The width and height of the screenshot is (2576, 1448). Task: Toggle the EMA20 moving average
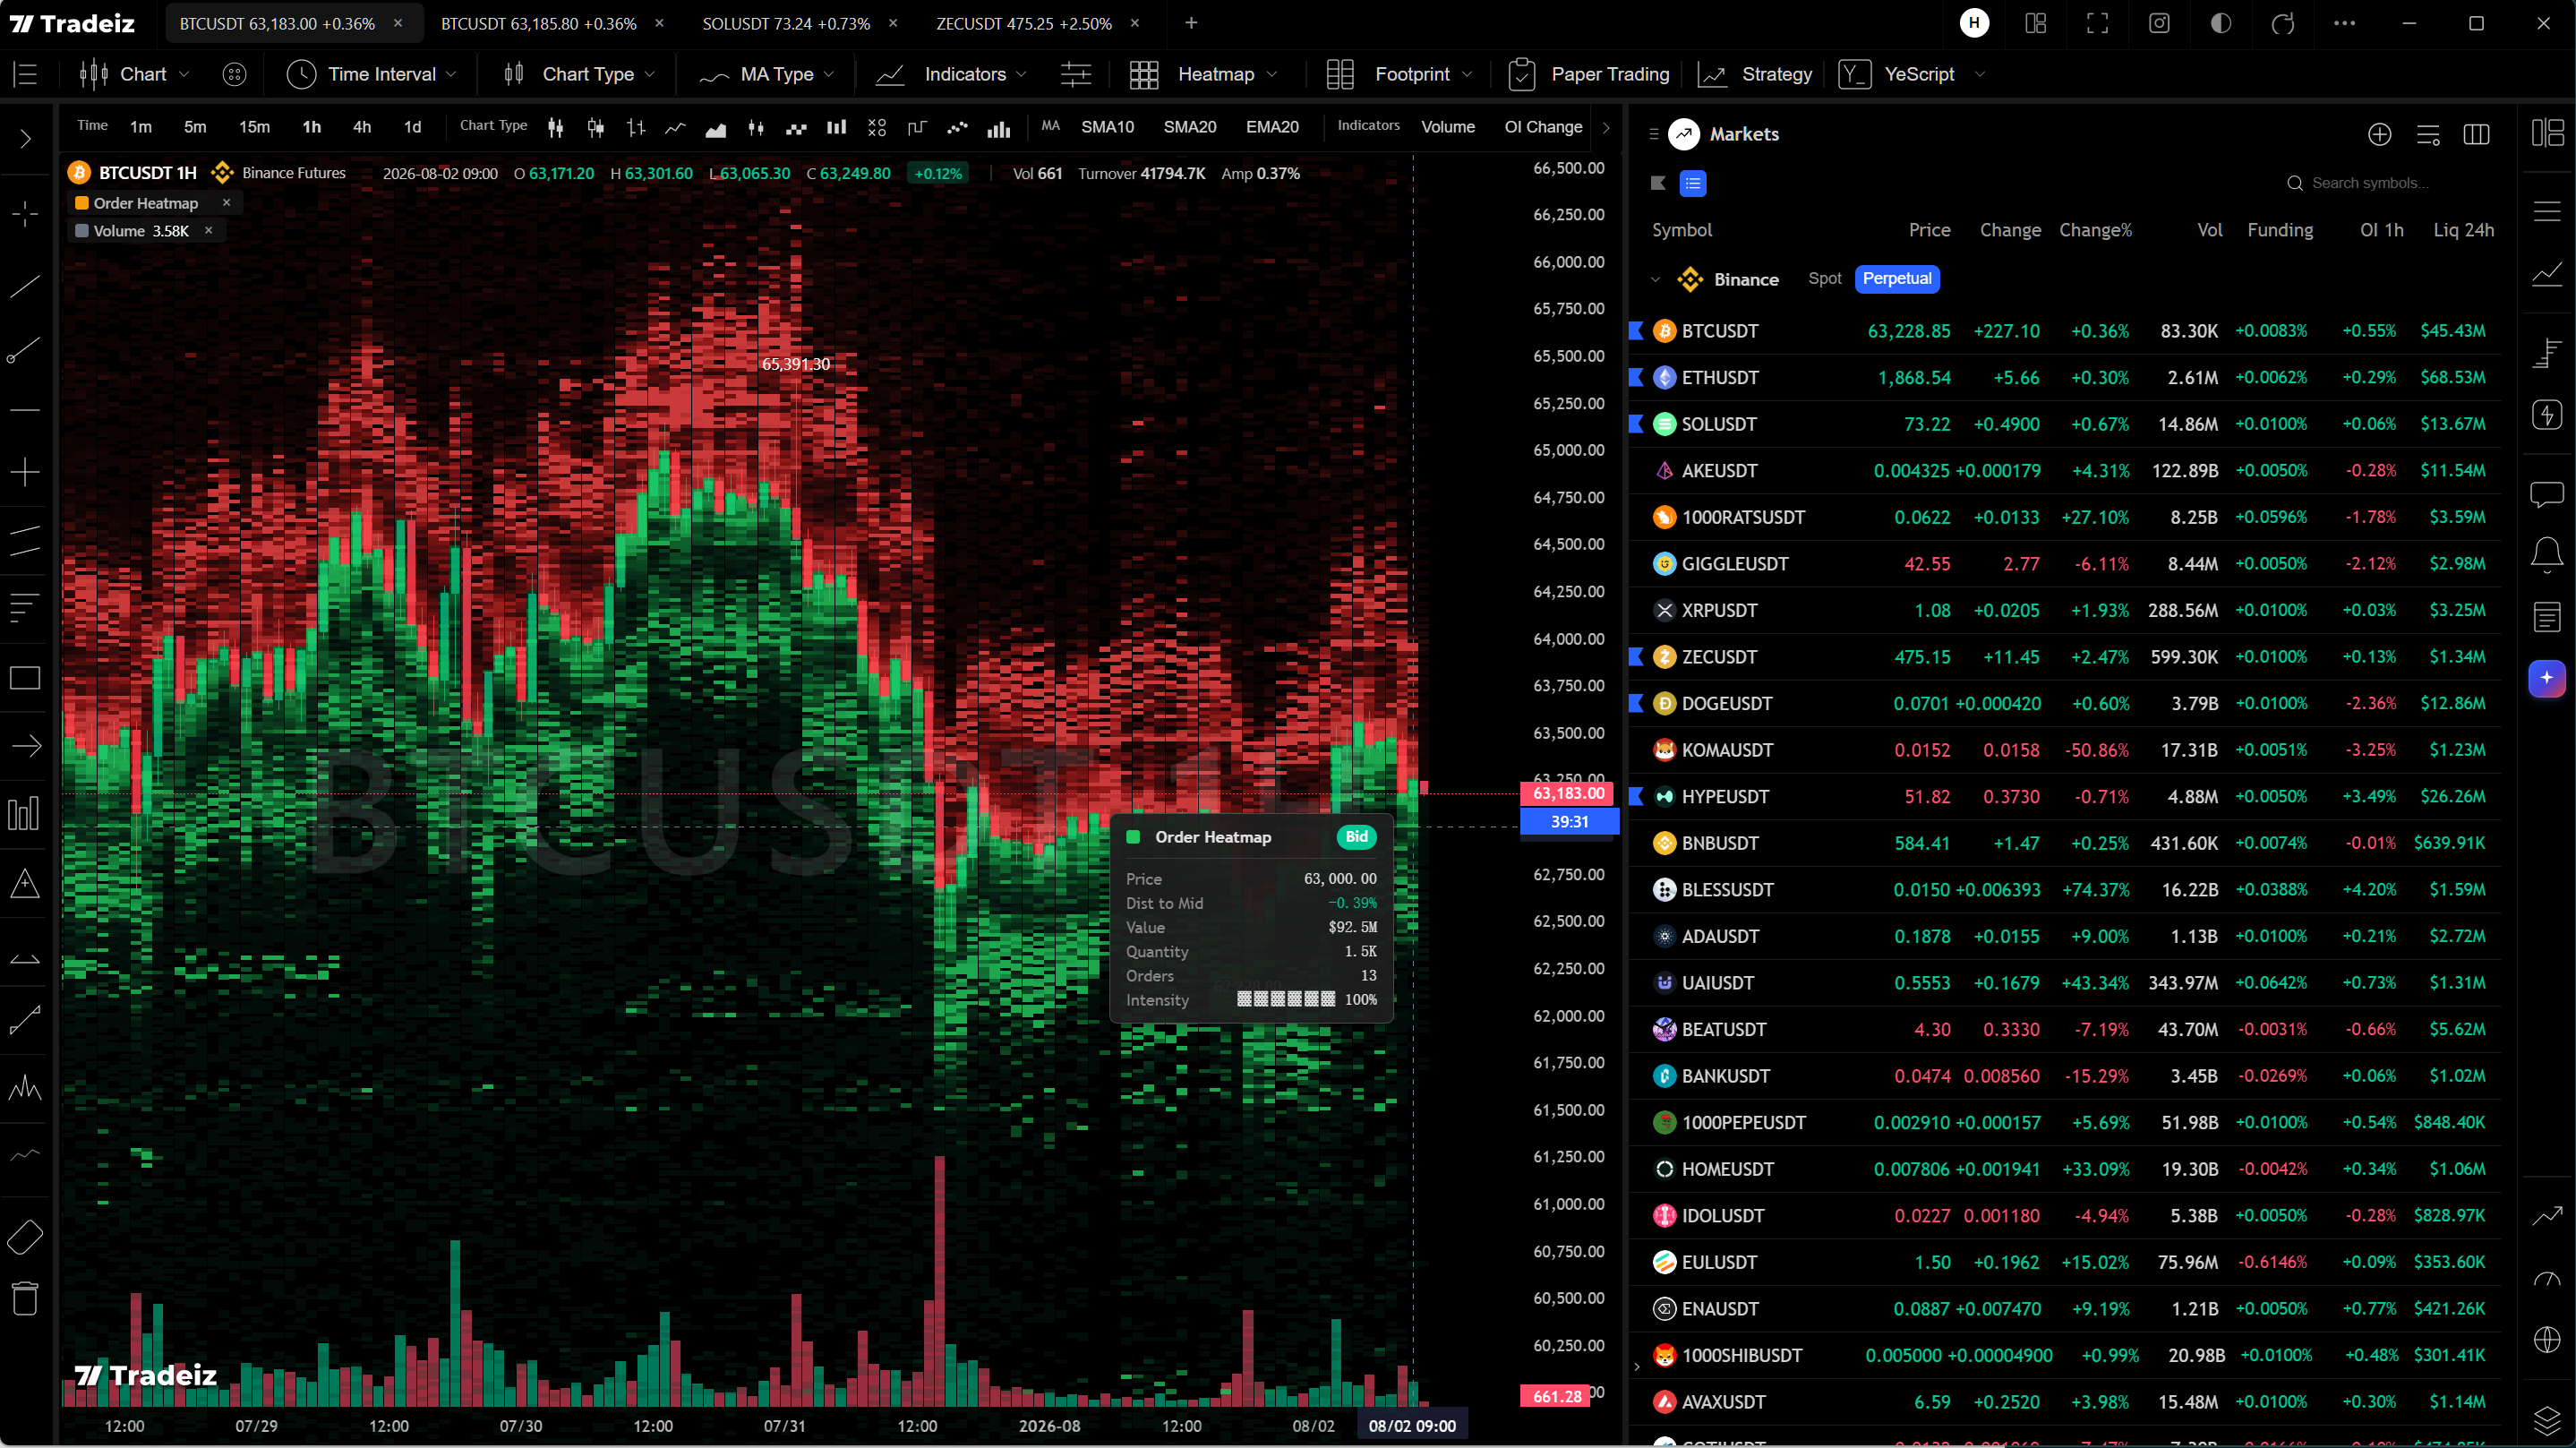1272,127
